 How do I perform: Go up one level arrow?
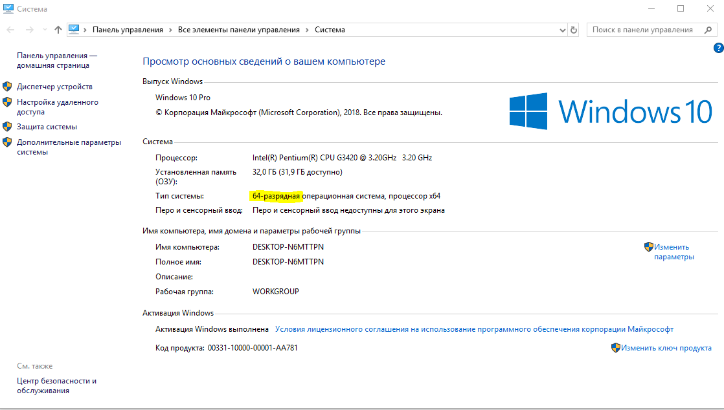[58, 30]
